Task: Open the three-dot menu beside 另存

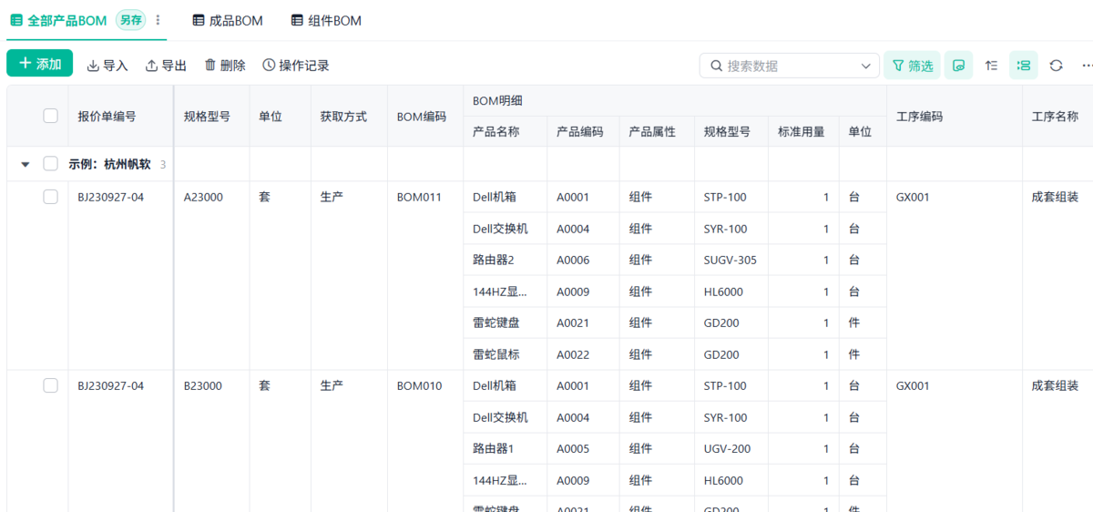Action: [158, 20]
